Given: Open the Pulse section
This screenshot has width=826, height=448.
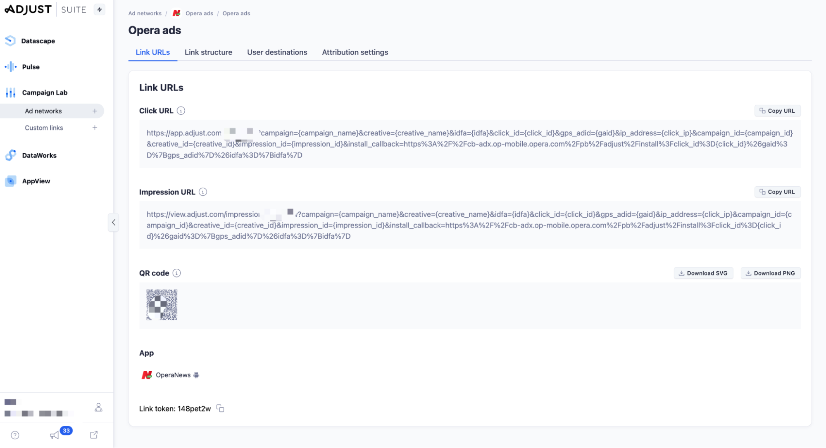Looking at the screenshot, I should [x=31, y=67].
